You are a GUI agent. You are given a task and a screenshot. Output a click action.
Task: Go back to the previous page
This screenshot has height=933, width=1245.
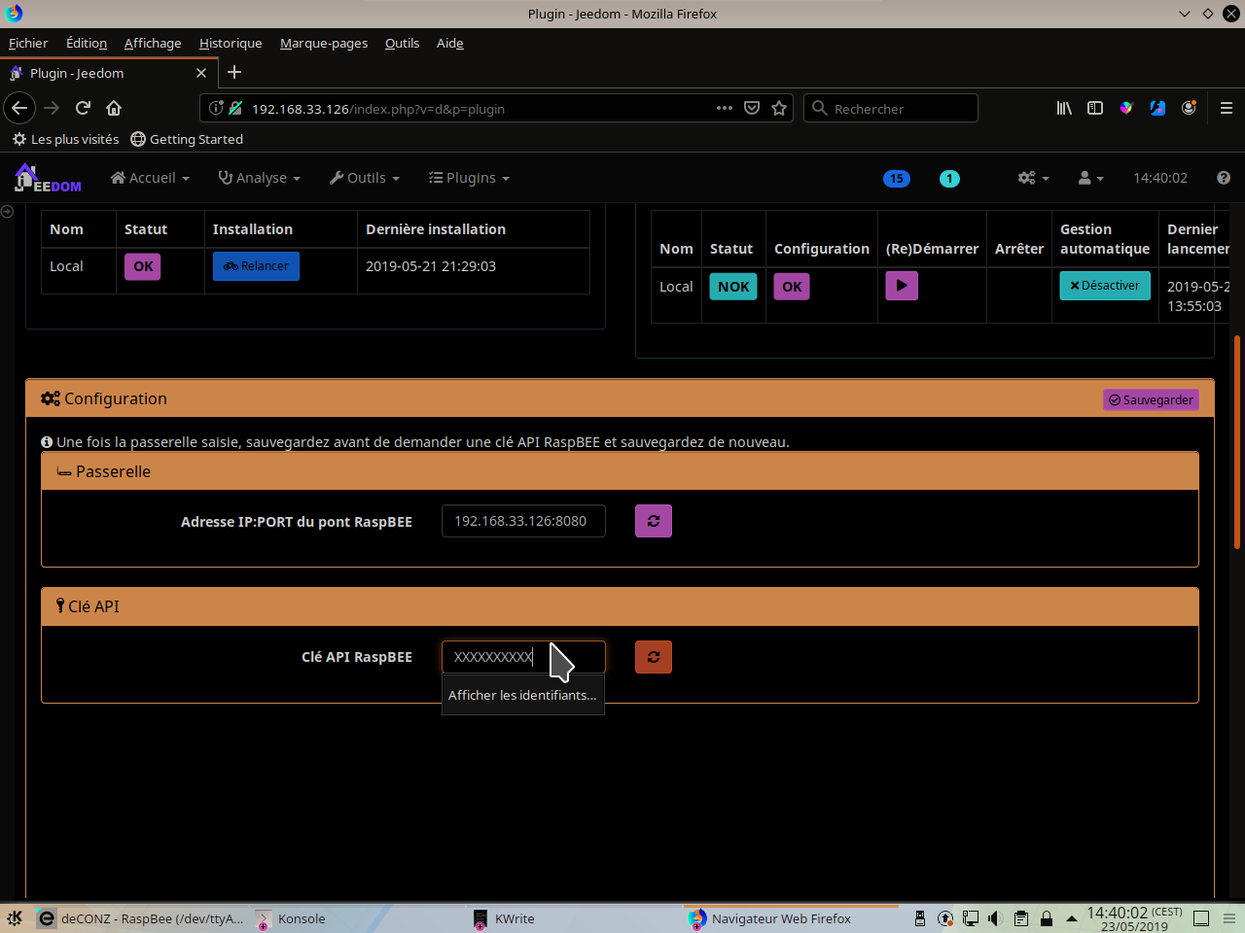click(x=19, y=108)
